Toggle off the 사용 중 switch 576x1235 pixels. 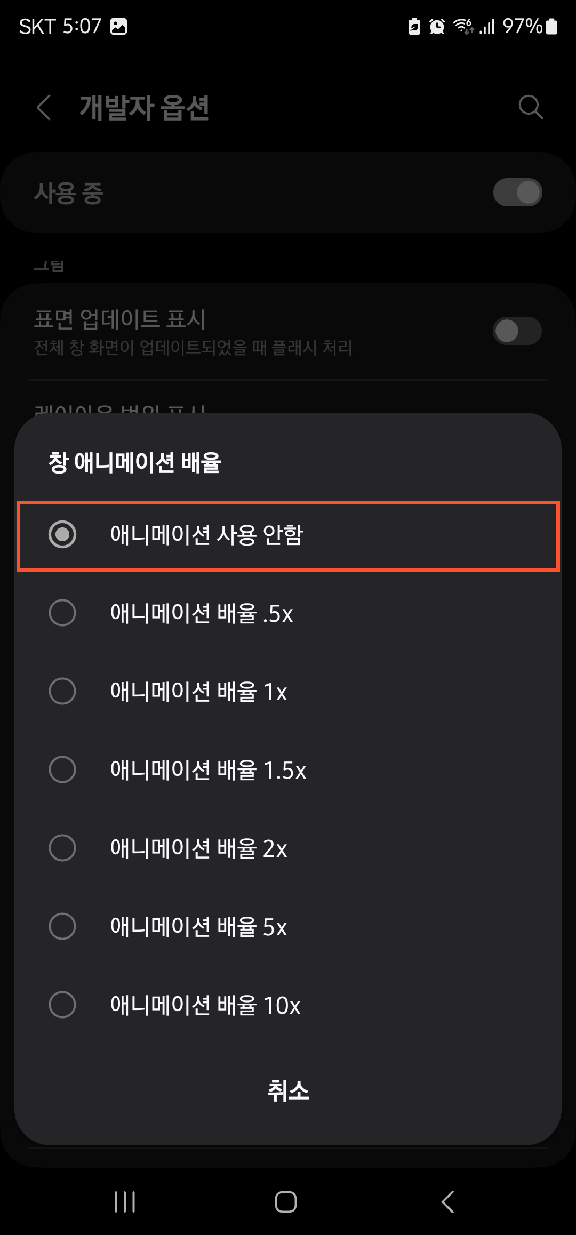click(x=516, y=193)
